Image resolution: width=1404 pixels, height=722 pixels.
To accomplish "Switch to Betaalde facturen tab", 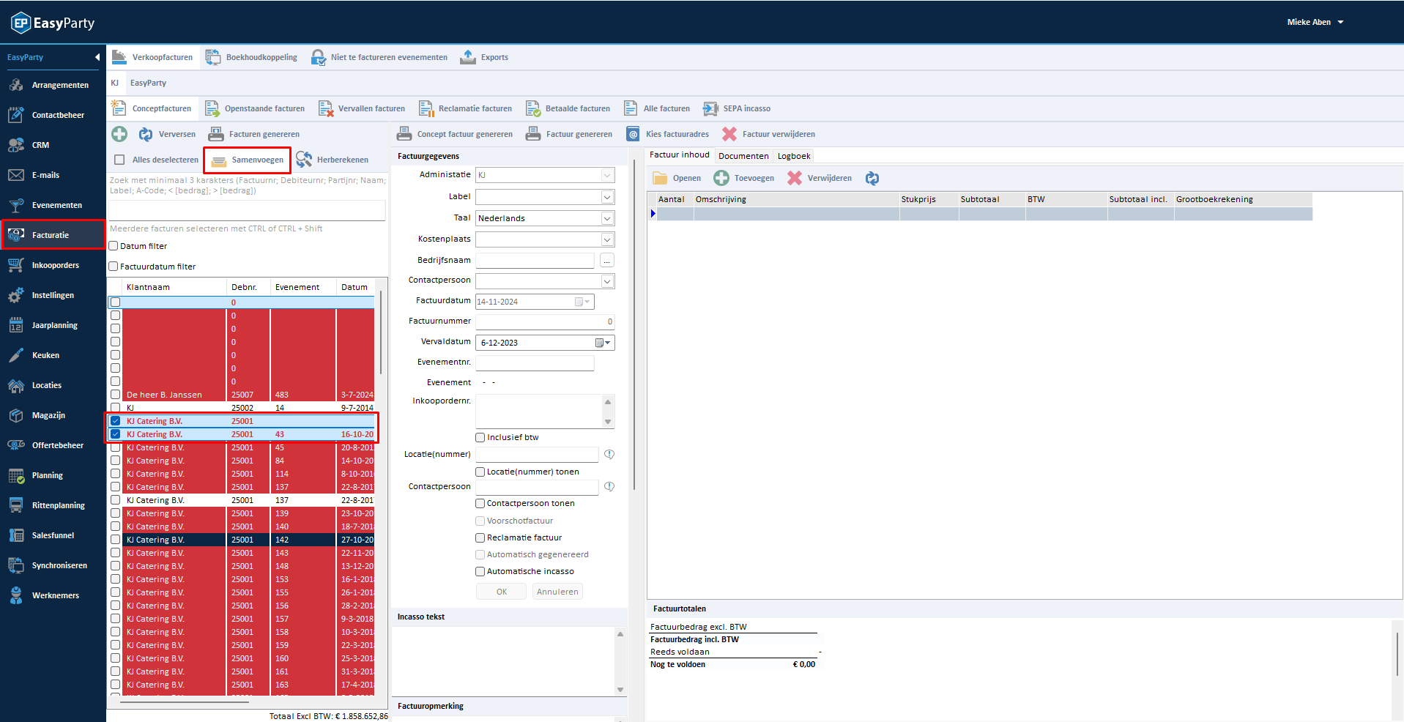I will pos(568,108).
